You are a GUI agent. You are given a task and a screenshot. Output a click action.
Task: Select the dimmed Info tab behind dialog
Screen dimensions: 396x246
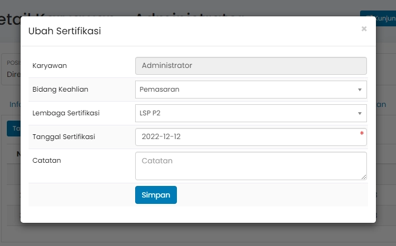pyautogui.click(x=15, y=104)
